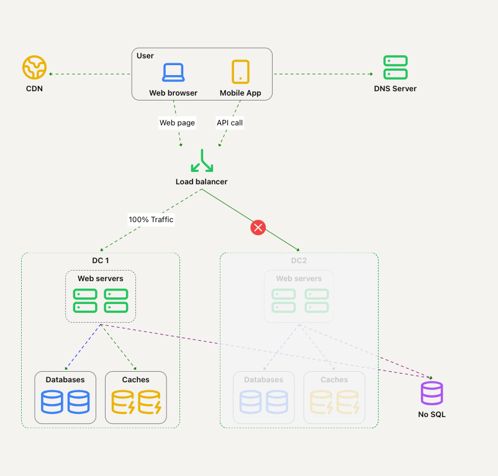The image size is (498, 476).
Task: Select the right blue database cylinder in DC 1
Action: click(78, 402)
